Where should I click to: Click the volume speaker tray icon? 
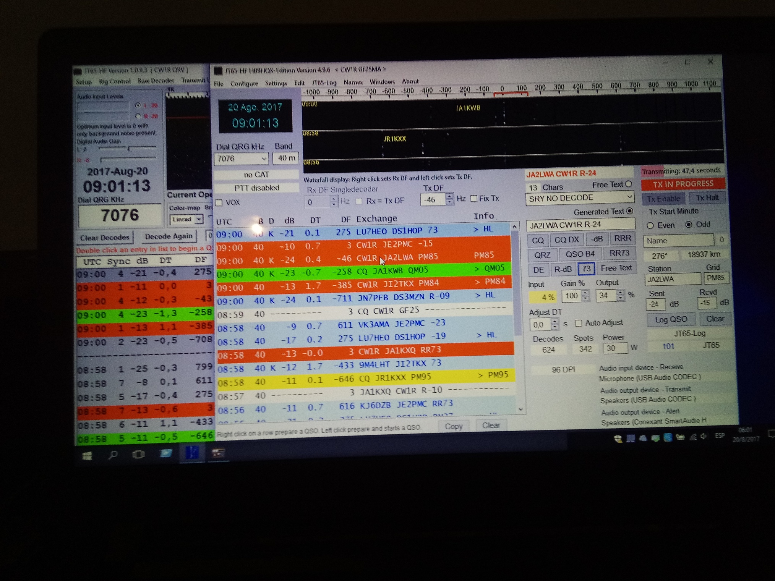coord(704,436)
